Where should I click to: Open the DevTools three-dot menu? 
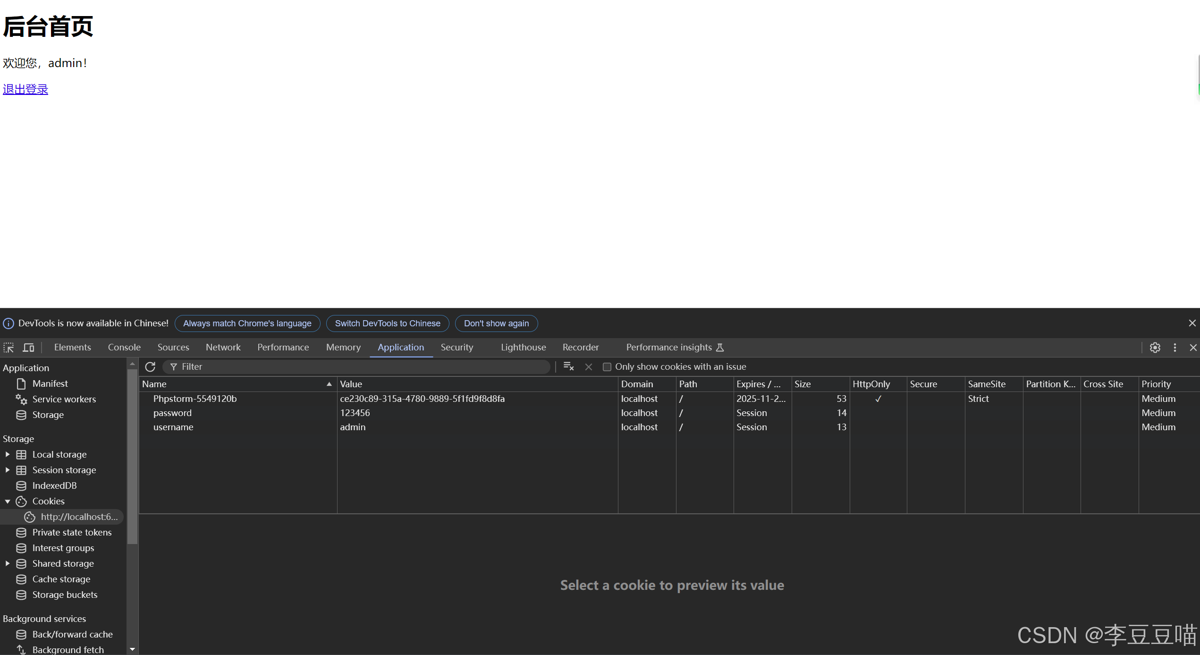[x=1175, y=348]
